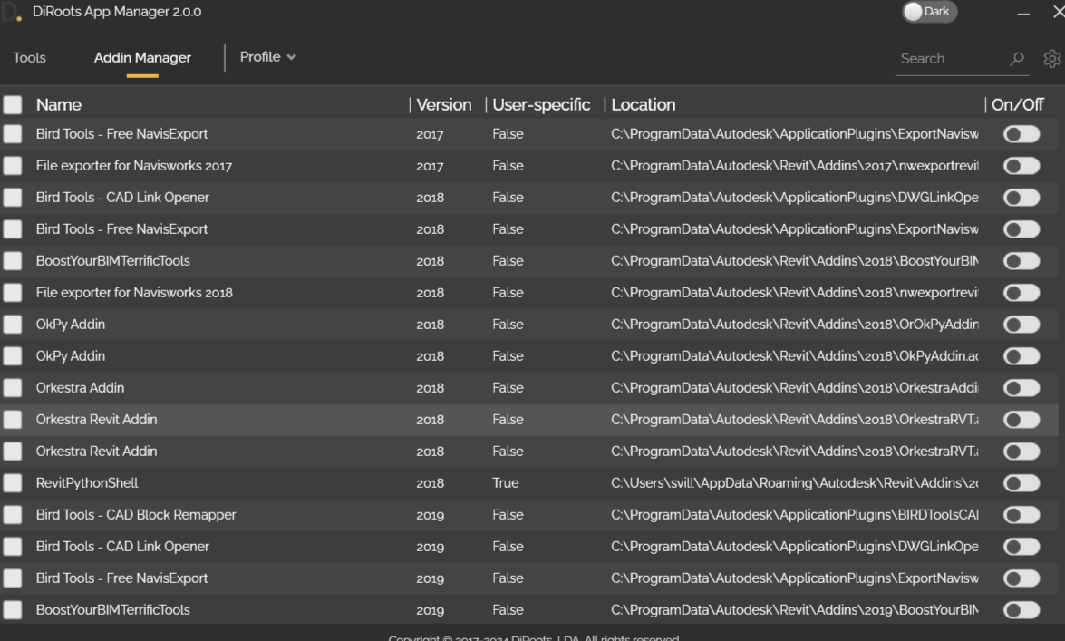Select checkbox beside Orkestra Addin row
This screenshot has height=641, width=1065.
12,388
